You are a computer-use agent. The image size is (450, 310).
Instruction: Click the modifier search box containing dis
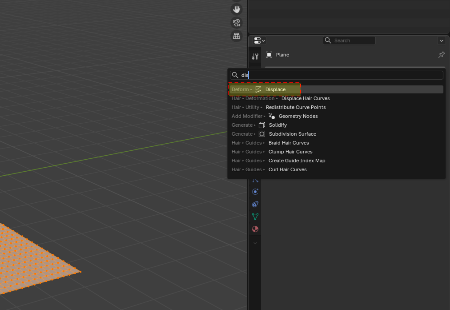[336, 75]
